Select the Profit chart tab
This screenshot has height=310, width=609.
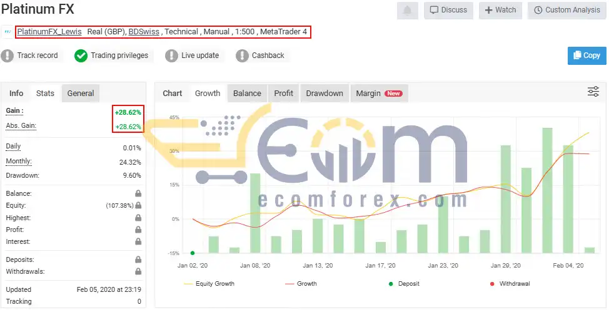point(283,94)
